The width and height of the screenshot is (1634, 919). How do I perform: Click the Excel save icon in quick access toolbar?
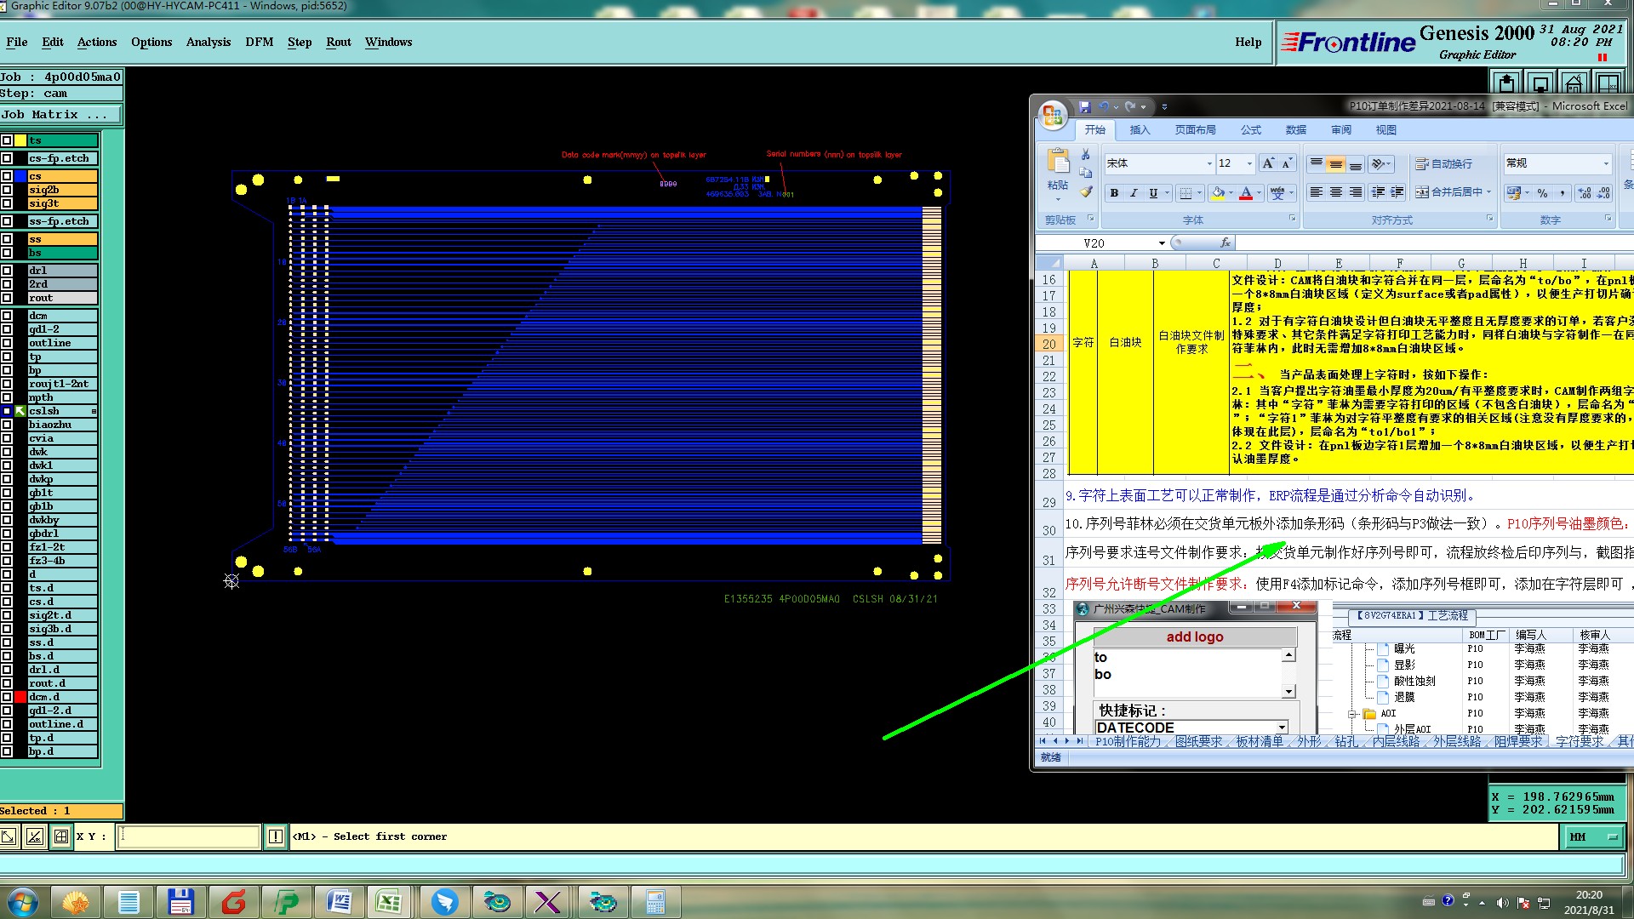pos(1084,107)
